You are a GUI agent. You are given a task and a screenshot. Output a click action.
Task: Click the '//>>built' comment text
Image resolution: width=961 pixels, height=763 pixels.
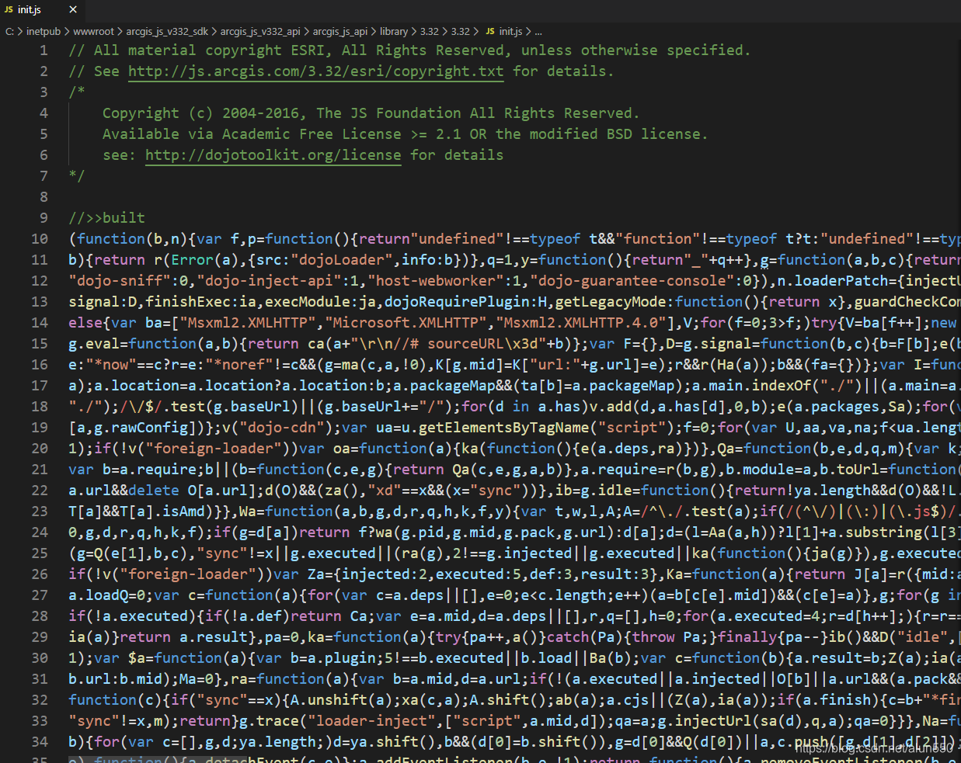tap(107, 218)
